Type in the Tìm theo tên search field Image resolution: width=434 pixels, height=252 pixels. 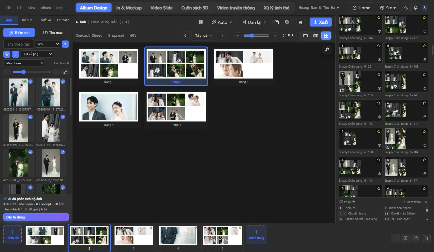(x=18, y=44)
